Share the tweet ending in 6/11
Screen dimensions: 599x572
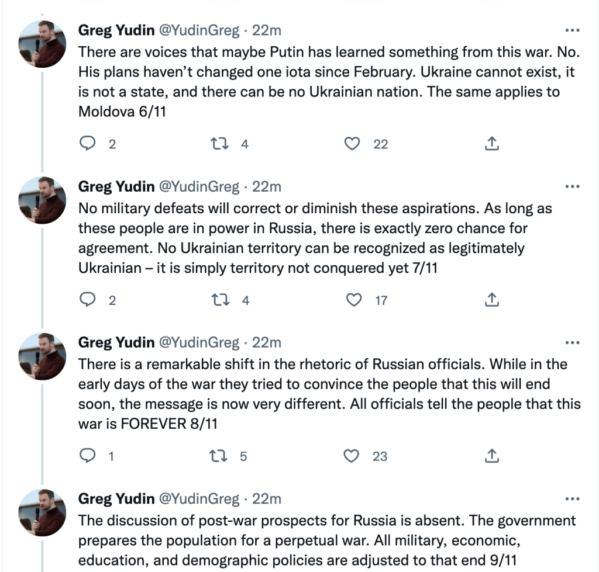[x=492, y=144]
